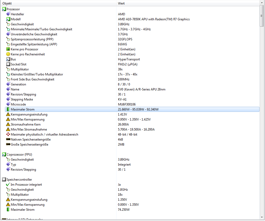The image size is (265, 221).
Task: Click the Microcode row icon
Action: click(x=8, y=104)
